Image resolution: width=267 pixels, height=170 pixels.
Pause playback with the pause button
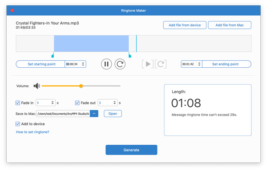pos(106,64)
